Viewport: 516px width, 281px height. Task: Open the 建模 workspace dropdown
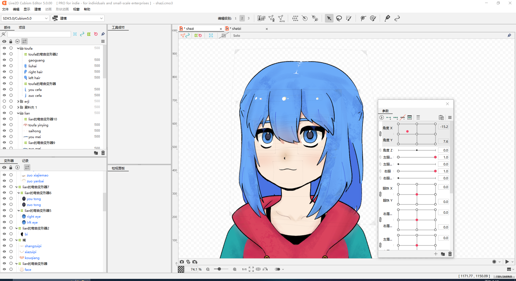[78, 18]
